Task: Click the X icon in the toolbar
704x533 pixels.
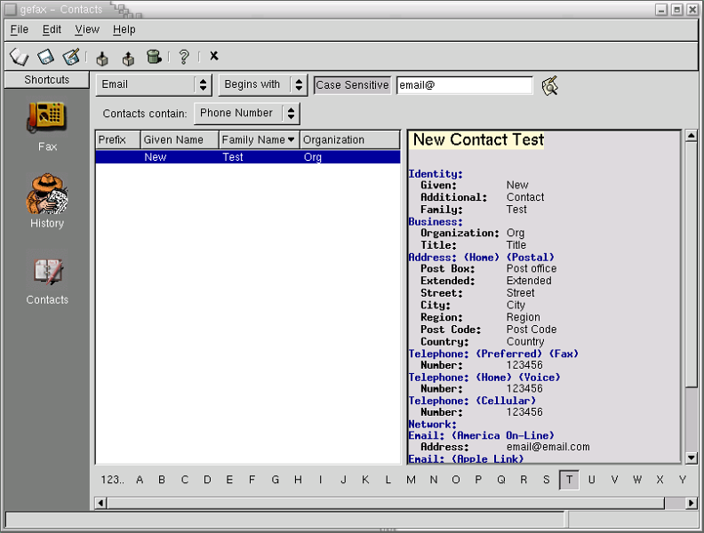Action: pyautogui.click(x=214, y=56)
